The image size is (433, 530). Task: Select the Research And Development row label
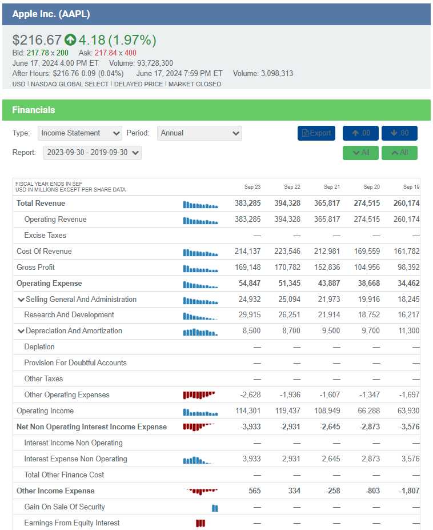[x=69, y=314]
